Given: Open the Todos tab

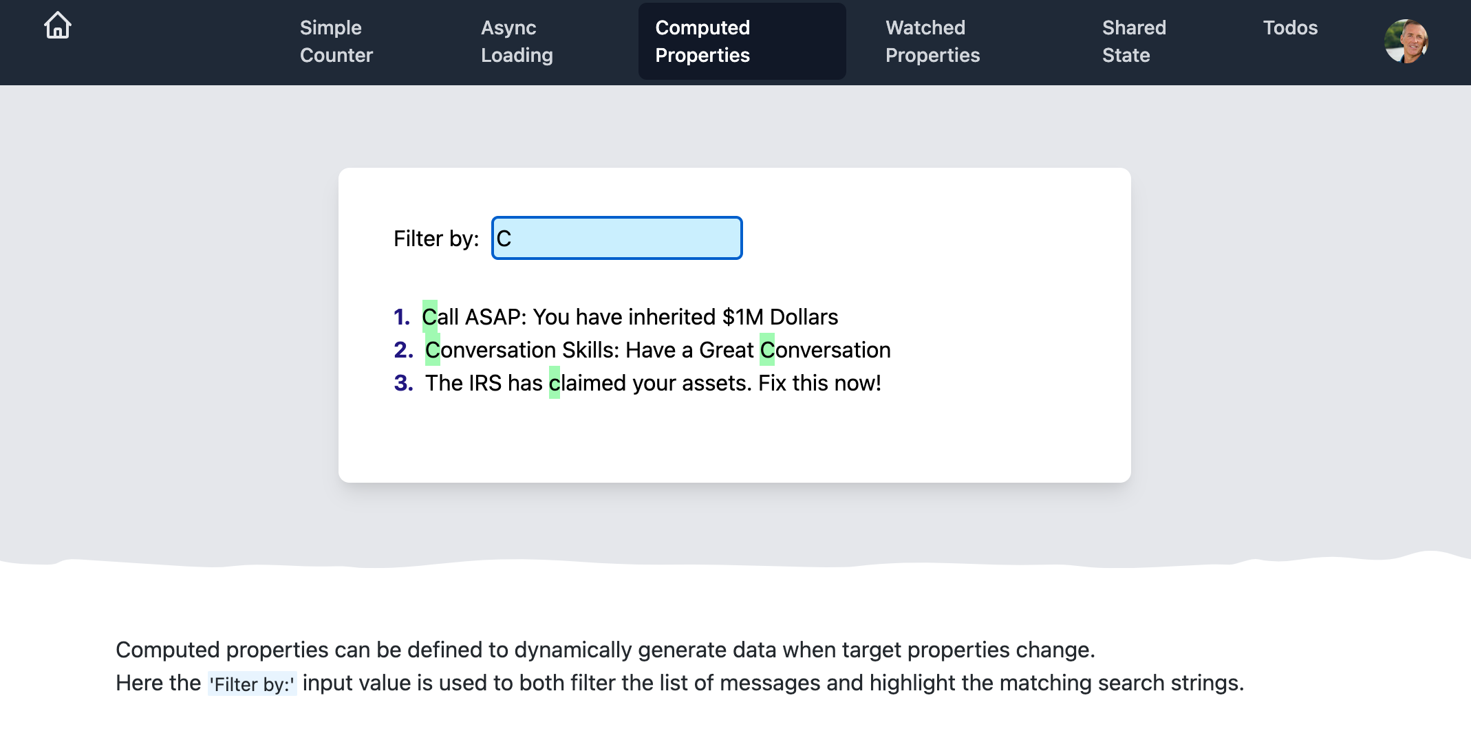Looking at the screenshot, I should 1290,28.
